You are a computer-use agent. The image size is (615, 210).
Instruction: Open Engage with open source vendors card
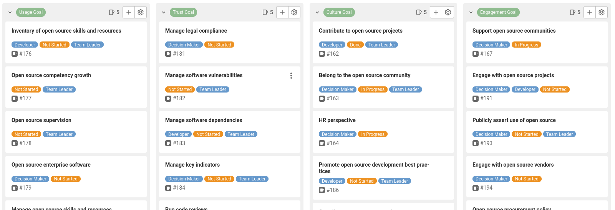513,165
